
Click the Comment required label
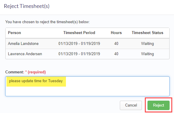click(x=26, y=72)
